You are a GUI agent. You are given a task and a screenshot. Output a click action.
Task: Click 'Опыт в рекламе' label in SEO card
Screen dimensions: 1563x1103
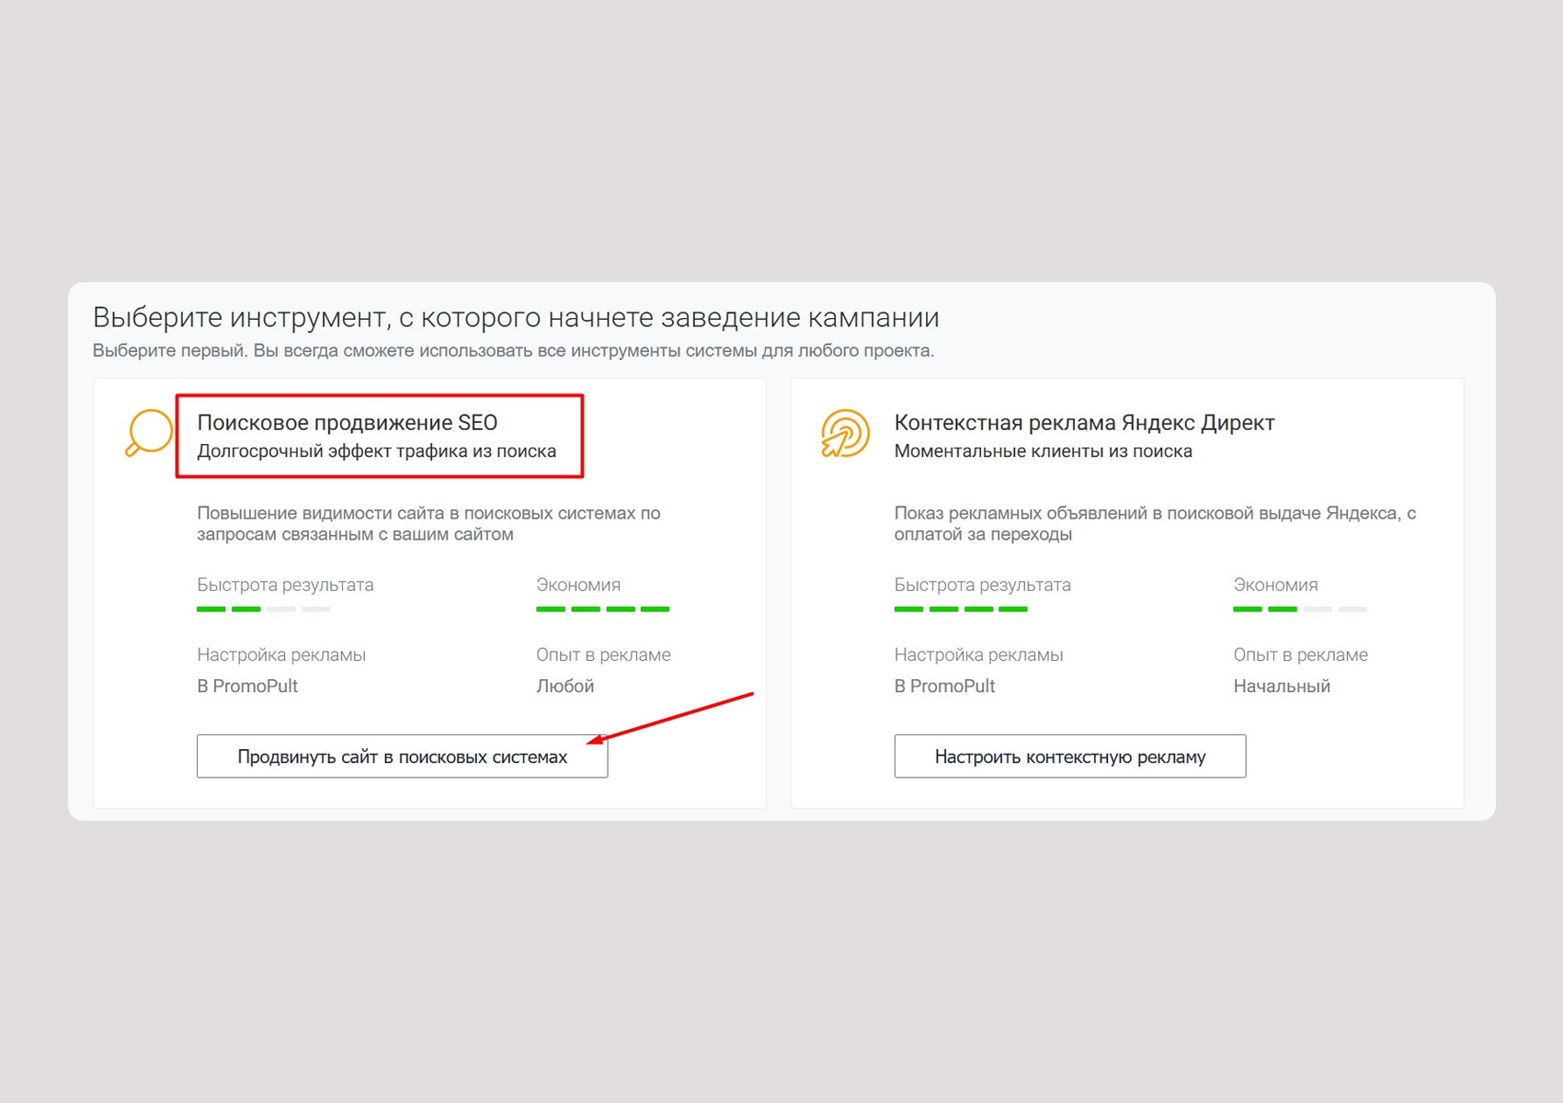[x=603, y=655]
